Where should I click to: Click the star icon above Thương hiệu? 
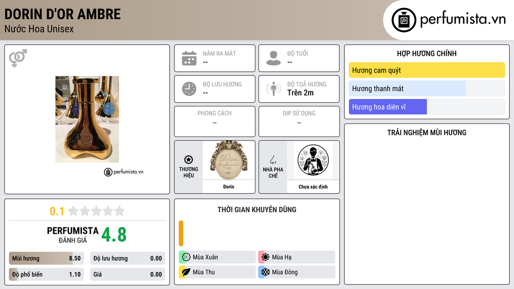point(189,160)
